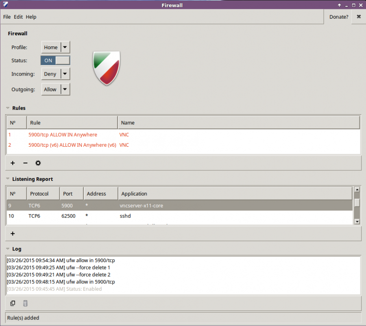
Task: Collapse the Listening Report section
Action: [7, 179]
